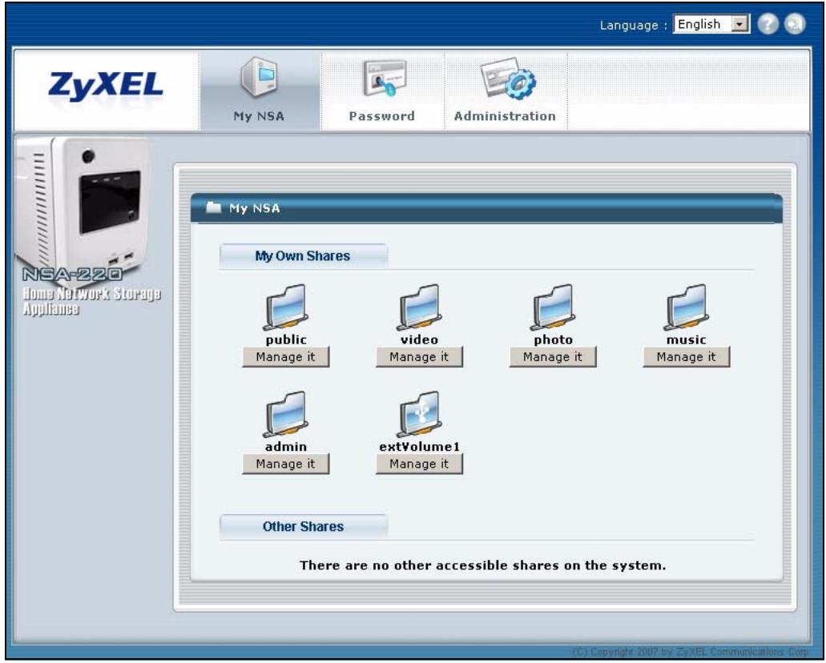Click Manage it under photo

click(553, 357)
